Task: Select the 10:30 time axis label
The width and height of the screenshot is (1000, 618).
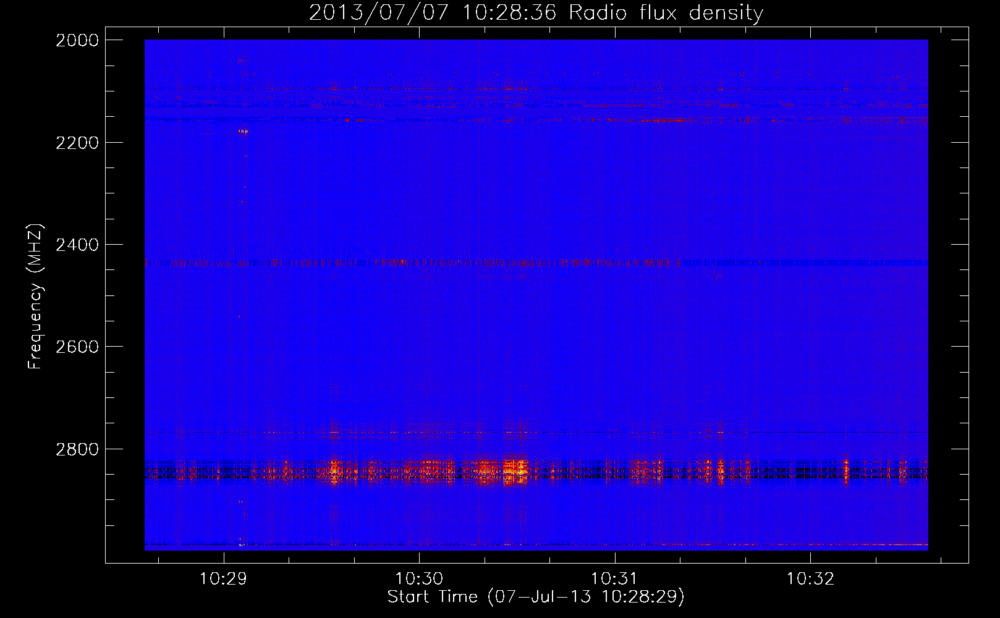Action: click(x=419, y=579)
